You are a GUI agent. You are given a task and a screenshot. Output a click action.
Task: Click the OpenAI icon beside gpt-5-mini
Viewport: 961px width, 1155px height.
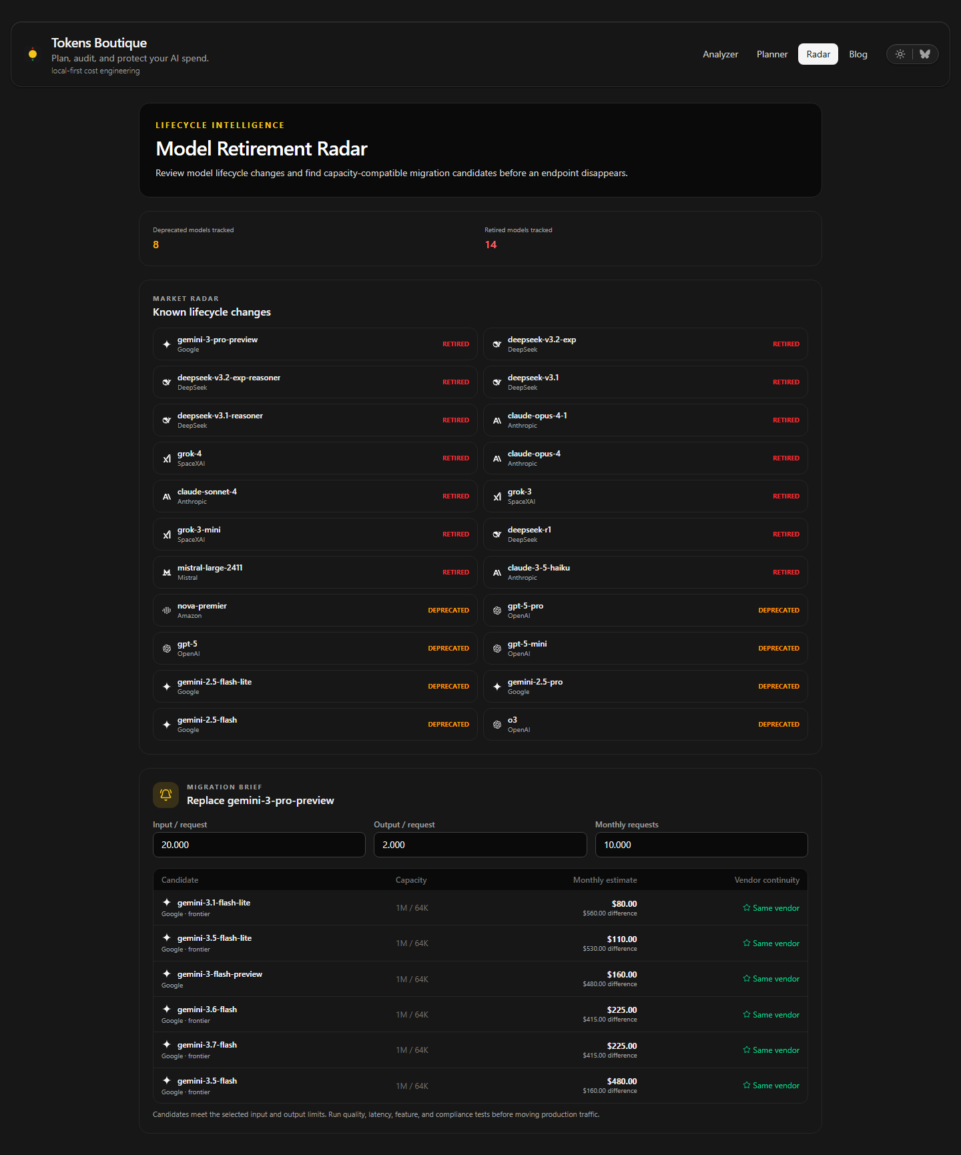pyautogui.click(x=497, y=649)
